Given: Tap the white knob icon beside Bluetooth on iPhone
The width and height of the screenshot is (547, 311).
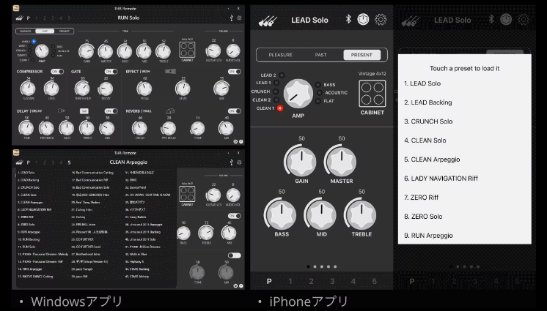Looking at the screenshot, I should tap(363, 19).
